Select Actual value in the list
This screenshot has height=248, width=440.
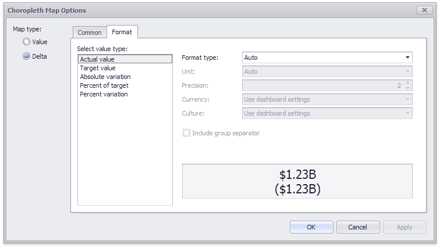(97, 59)
